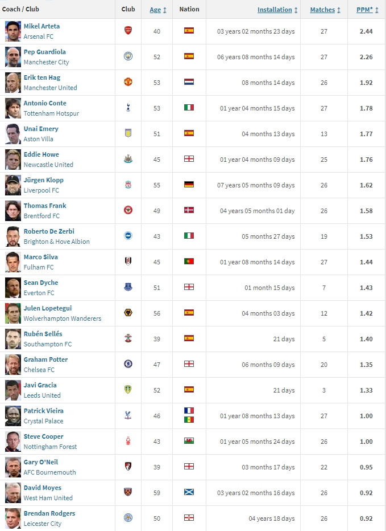
Task: Click Pep Guardiola's portrait thumbnail
Action: coord(13,57)
